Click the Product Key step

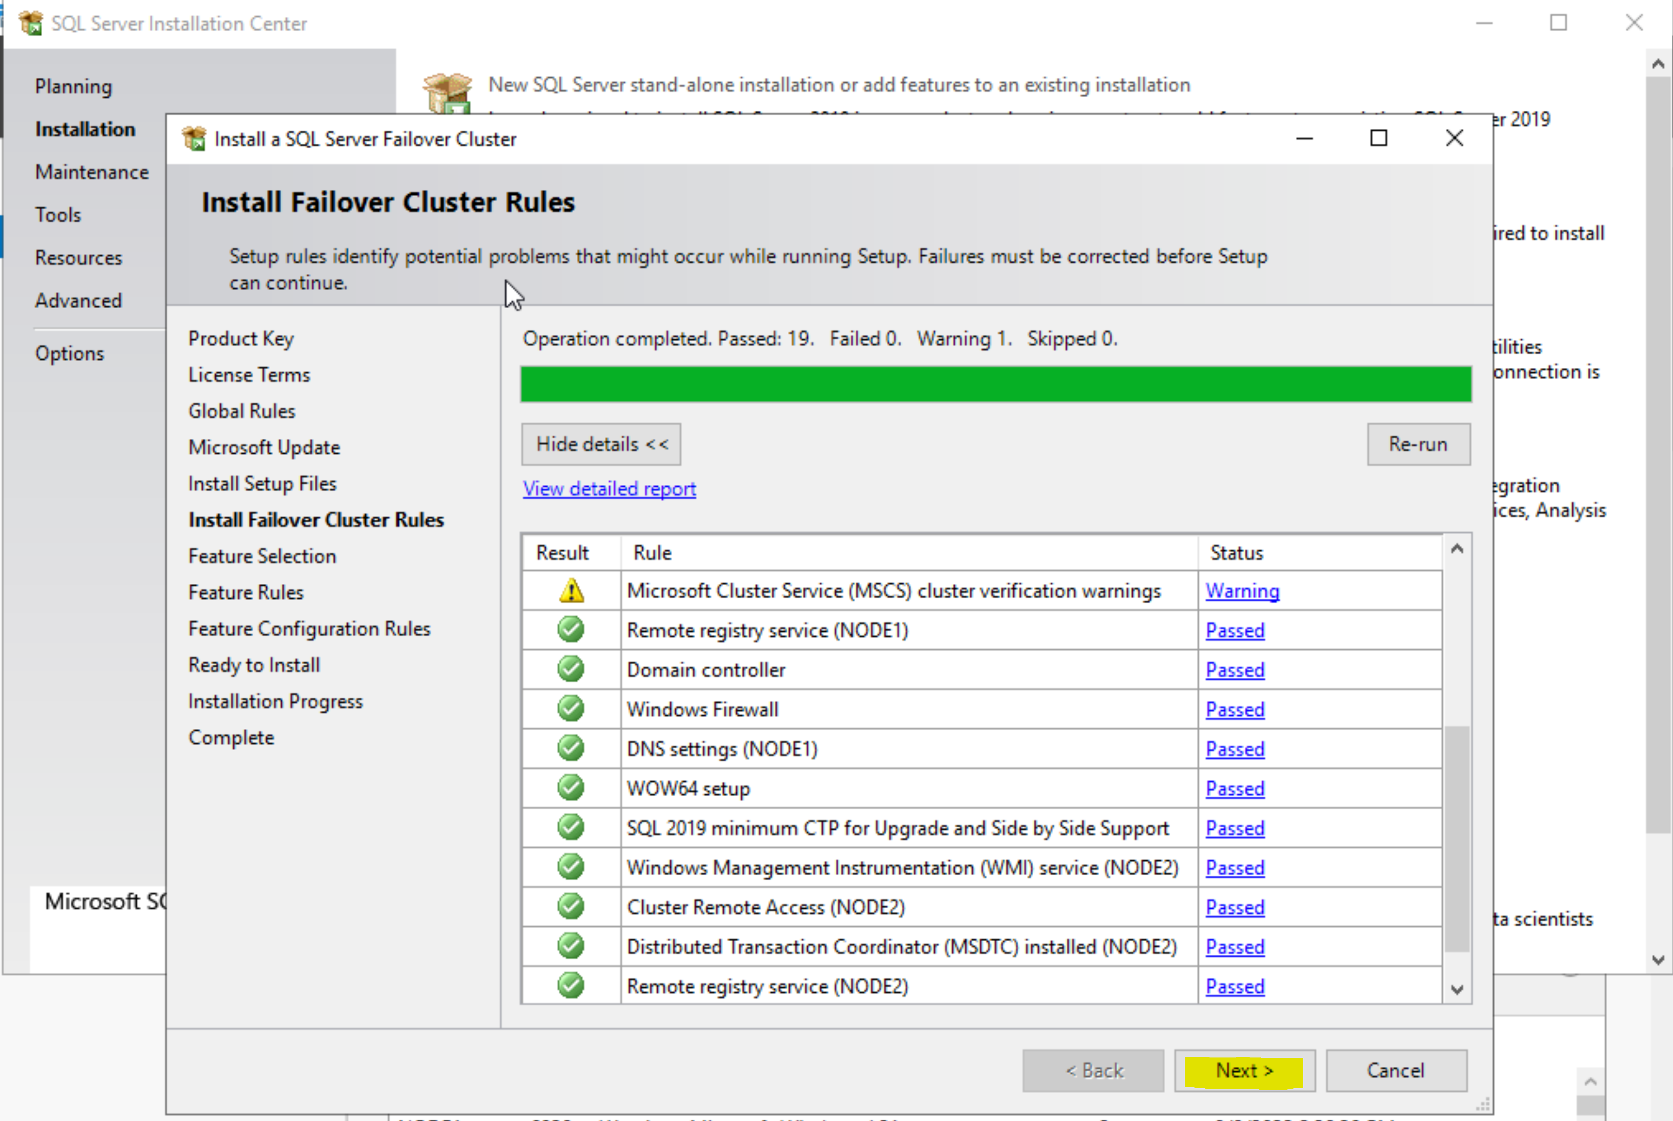(x=241, y=339)
